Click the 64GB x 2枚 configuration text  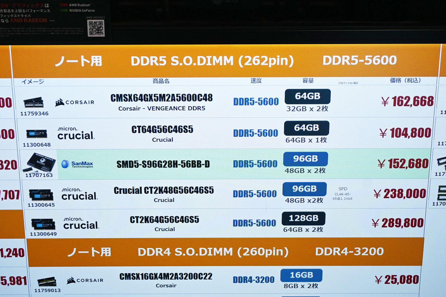(303, 230)
